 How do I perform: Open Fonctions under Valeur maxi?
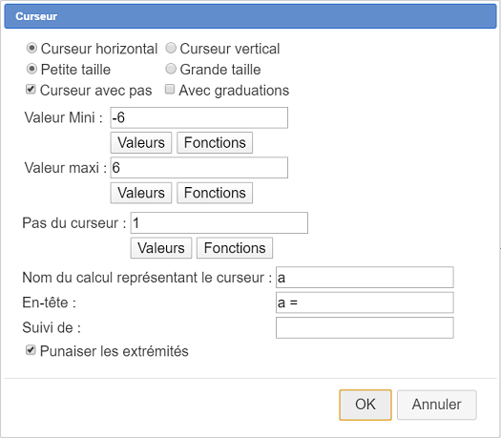point(215,193)
